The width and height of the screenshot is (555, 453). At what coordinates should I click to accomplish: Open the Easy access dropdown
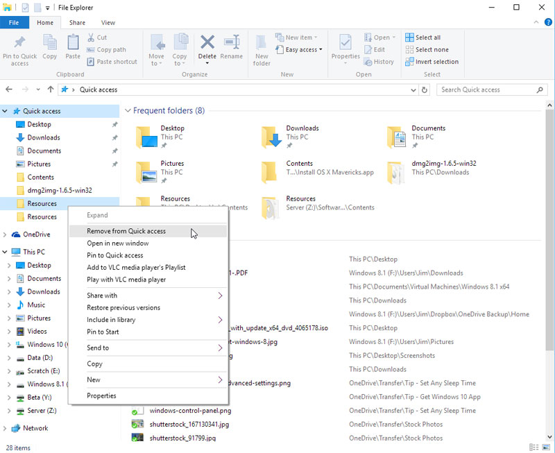click(x=299, y=49)
